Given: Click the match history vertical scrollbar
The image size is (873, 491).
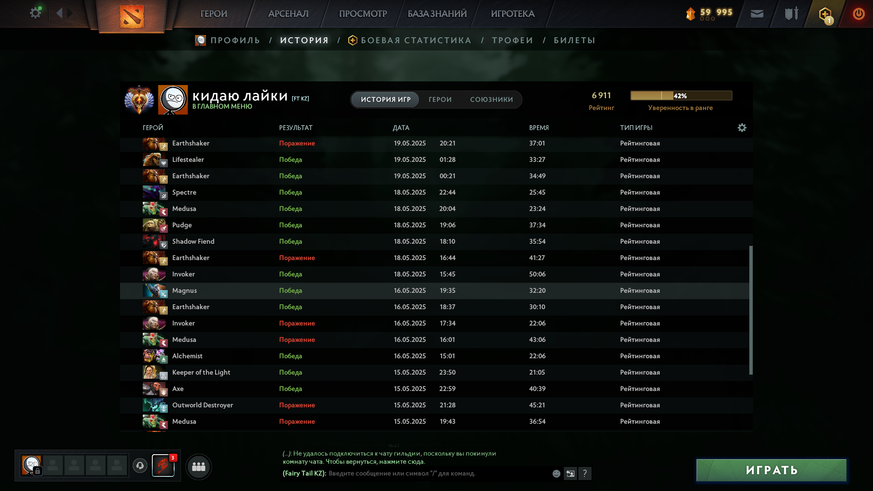Looking at the screenshot, I should click(x=751, y=310).
